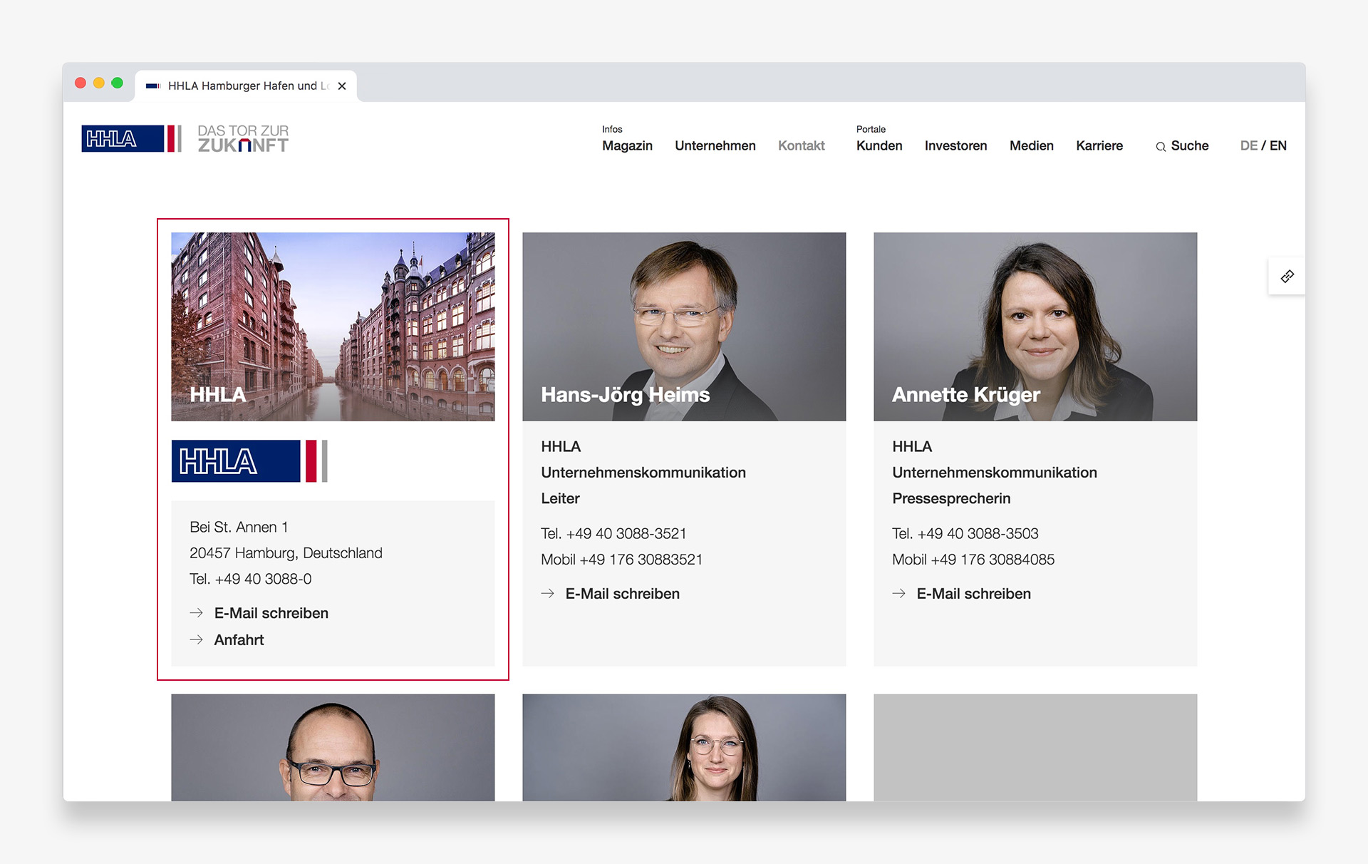Click E-Mail schreiben for Annette Krüger
Screen dimensions: 1368x864
pos(973,594)
